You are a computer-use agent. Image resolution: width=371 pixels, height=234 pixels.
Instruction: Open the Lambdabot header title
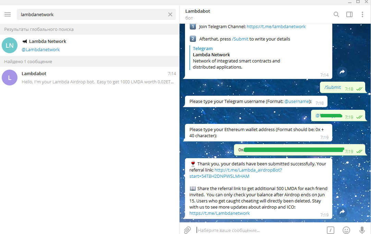point(198,11)
